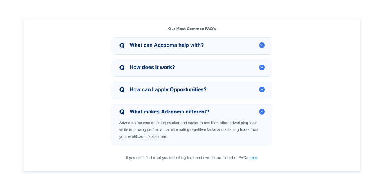Viewport: 383px width, 191px height.
Task: Expand "What can Adzooma help with?" using its down chevron
Action: [262, 45]
